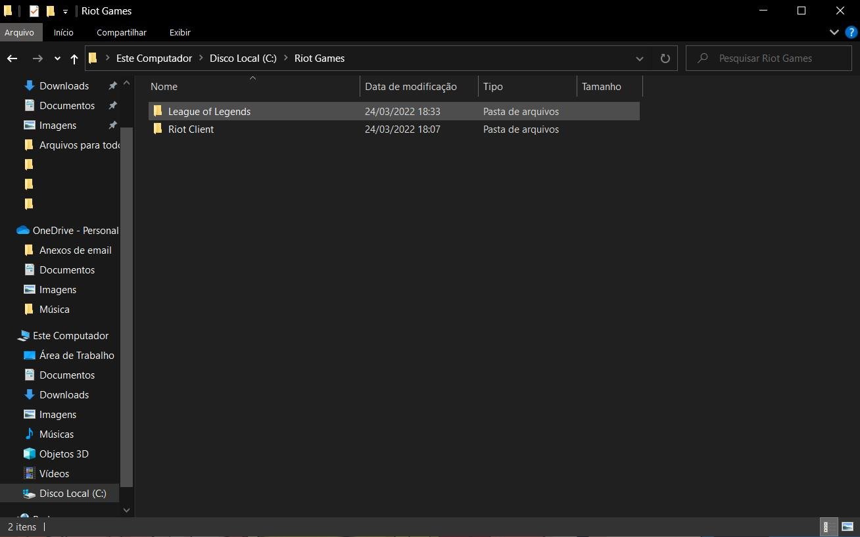
Task: Open Área de Trabalho in navigation pane
Action: click(77, 356)
